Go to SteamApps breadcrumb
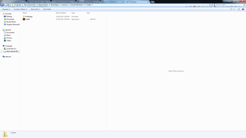The image size is (246, 138). click(55, 5)
